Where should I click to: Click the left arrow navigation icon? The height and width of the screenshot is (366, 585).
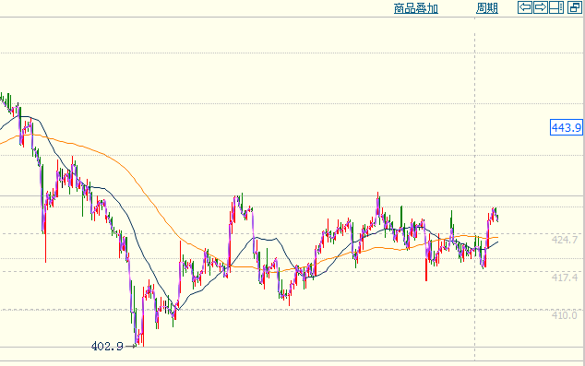click(x=525, y=7)
